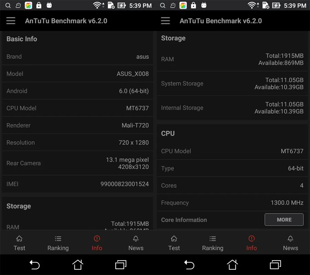310x275 pixels.
Task: Tap MORE button for Core Information
Action: (x=284, y=220)
